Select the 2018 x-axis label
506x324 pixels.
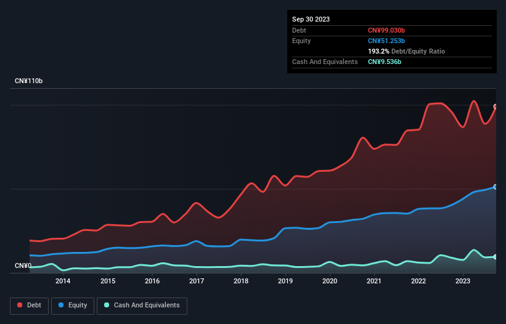tap(241, 281)
